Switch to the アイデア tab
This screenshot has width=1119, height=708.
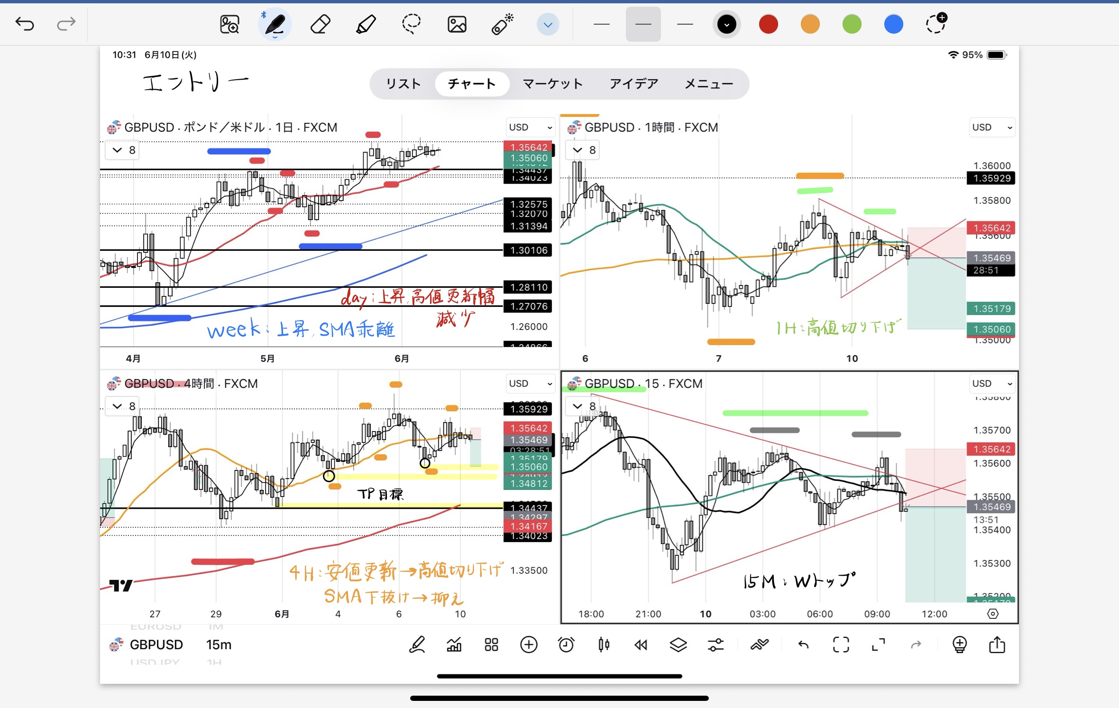pos(634,84)
